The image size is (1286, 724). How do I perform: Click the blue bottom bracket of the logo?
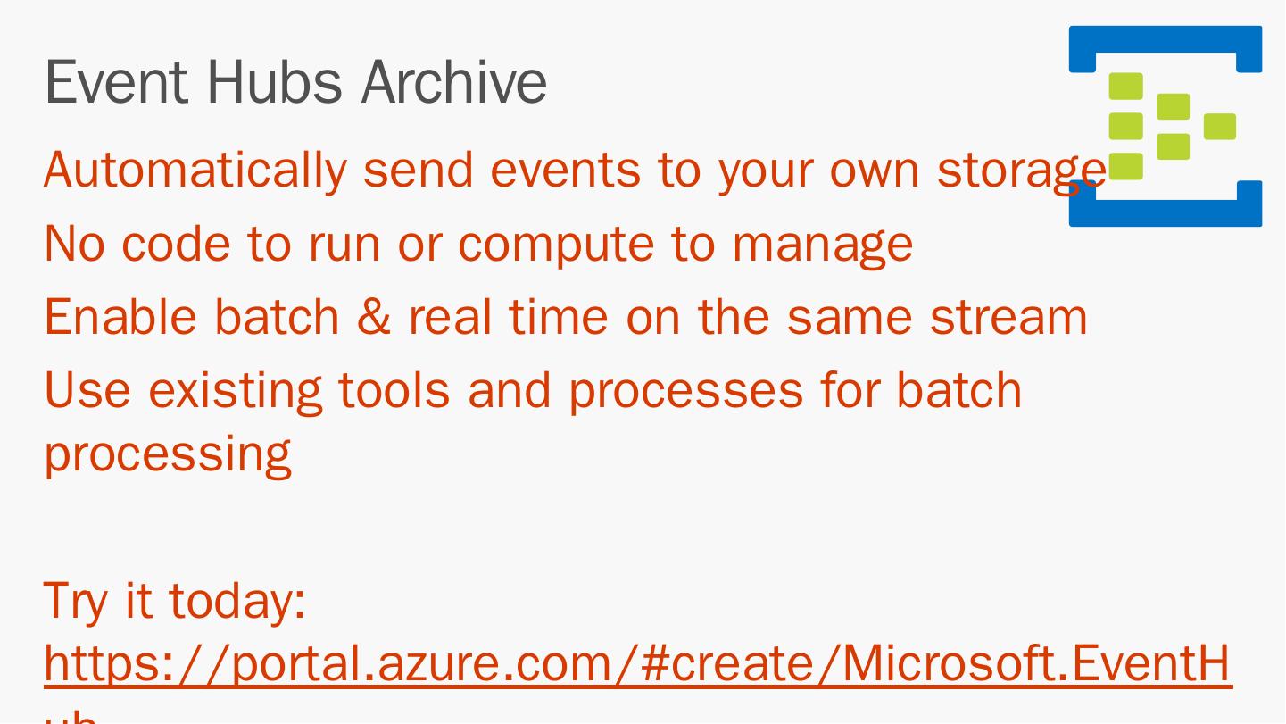point(1165,214)
